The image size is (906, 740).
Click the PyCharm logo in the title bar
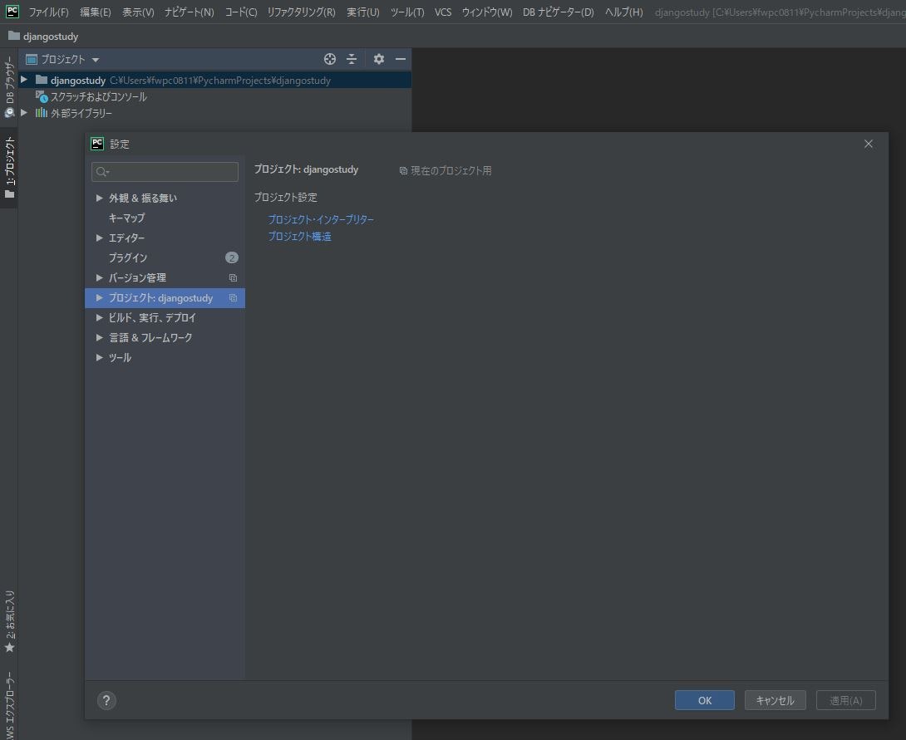pos(12,12)
